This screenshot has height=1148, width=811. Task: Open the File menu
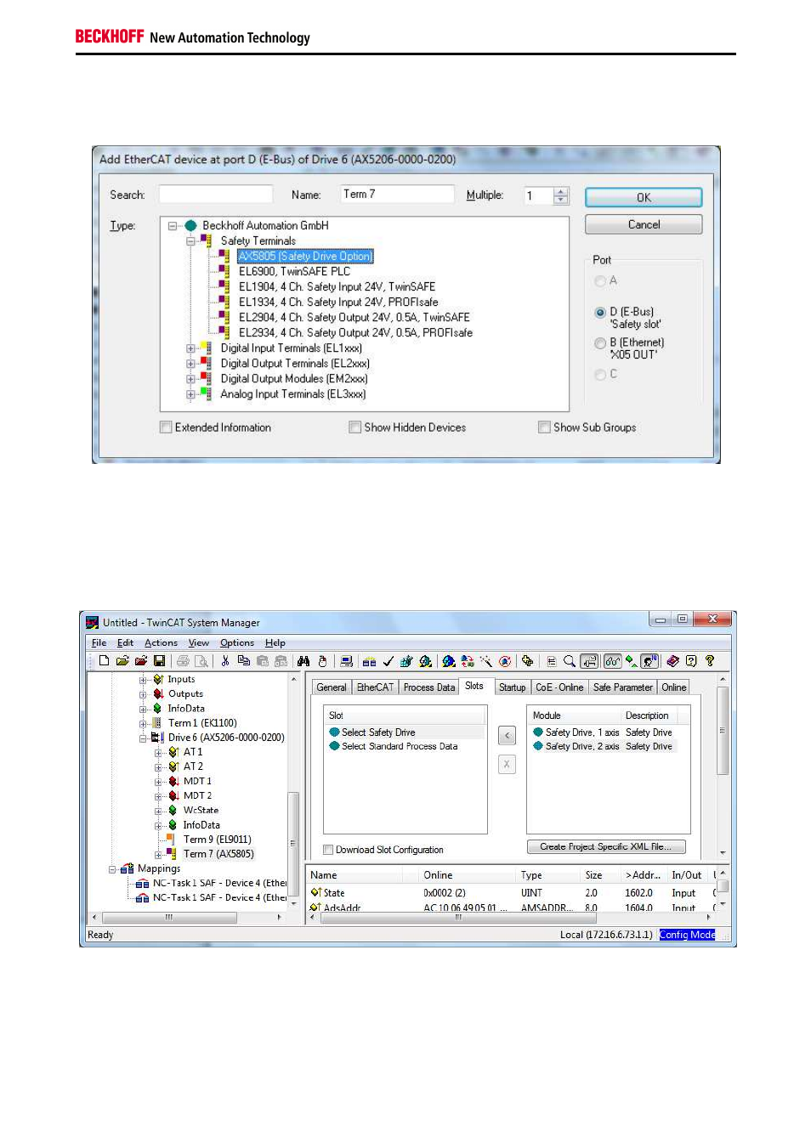click(99, 643)
